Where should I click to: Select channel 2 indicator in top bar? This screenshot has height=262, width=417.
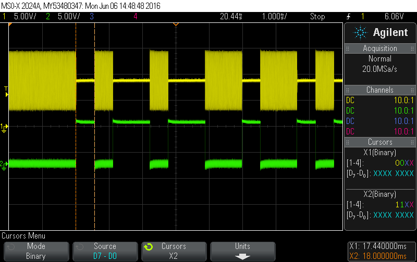tap(48, 17)
